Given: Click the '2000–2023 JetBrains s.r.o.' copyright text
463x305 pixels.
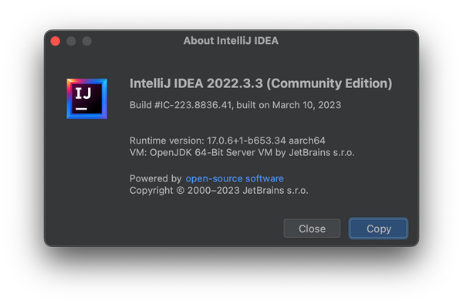Looking at the screenshot, I should (248, 190).
